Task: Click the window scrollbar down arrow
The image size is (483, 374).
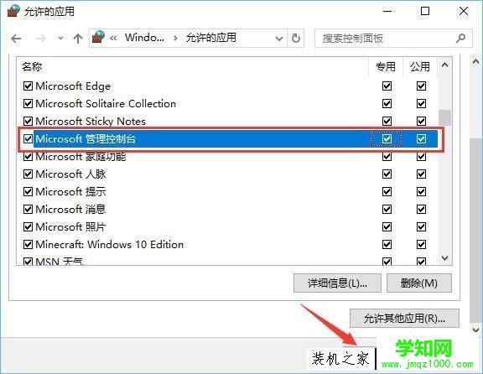Action: pos(475,330)
